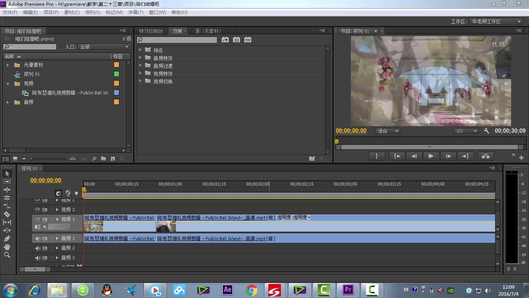Select the Rate Stretch tool
Viewport: 529px width, 298px height.
point(7,206)
